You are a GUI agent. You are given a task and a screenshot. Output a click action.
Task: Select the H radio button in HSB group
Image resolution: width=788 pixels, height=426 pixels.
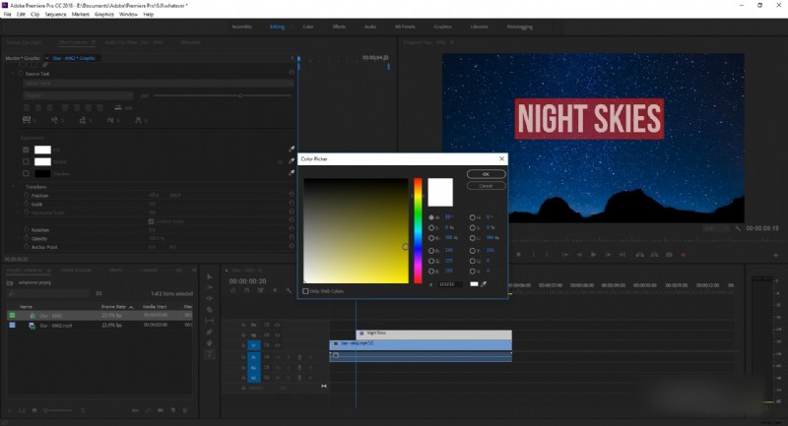click(x=431, y=217)
